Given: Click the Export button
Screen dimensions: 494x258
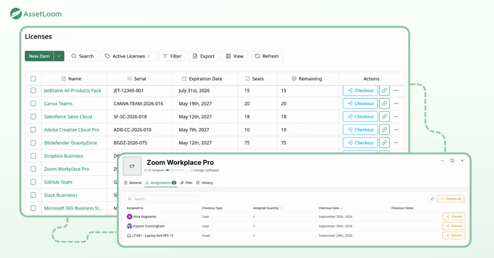Looking at the screenshot, I should point(204,56).
